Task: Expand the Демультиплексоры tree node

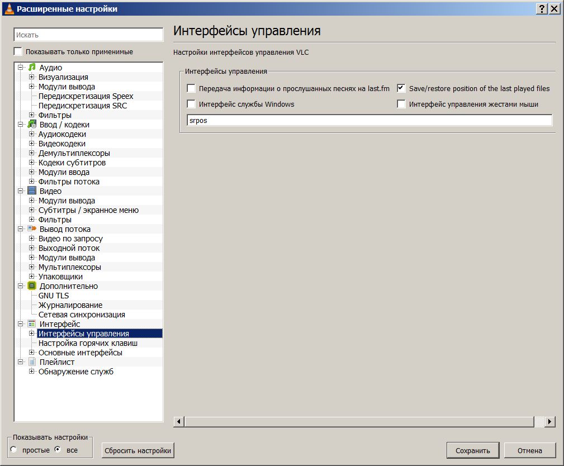Action: coord(32,153)
